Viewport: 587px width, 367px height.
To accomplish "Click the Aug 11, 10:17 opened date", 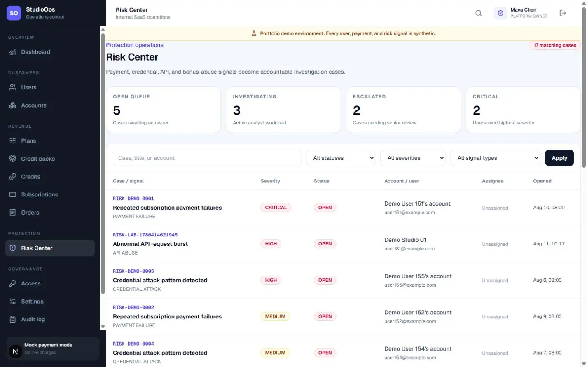I will coord(549,244).
